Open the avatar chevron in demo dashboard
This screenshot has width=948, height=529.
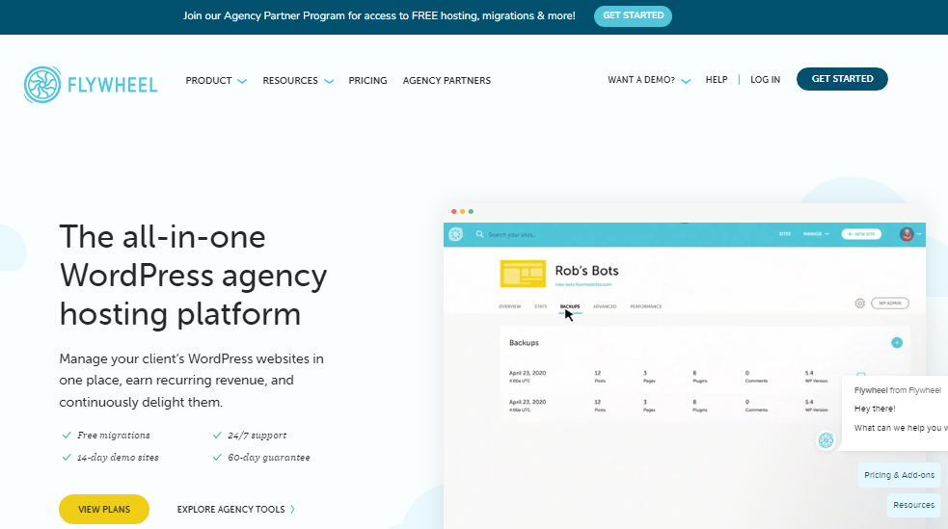point(919,234)
